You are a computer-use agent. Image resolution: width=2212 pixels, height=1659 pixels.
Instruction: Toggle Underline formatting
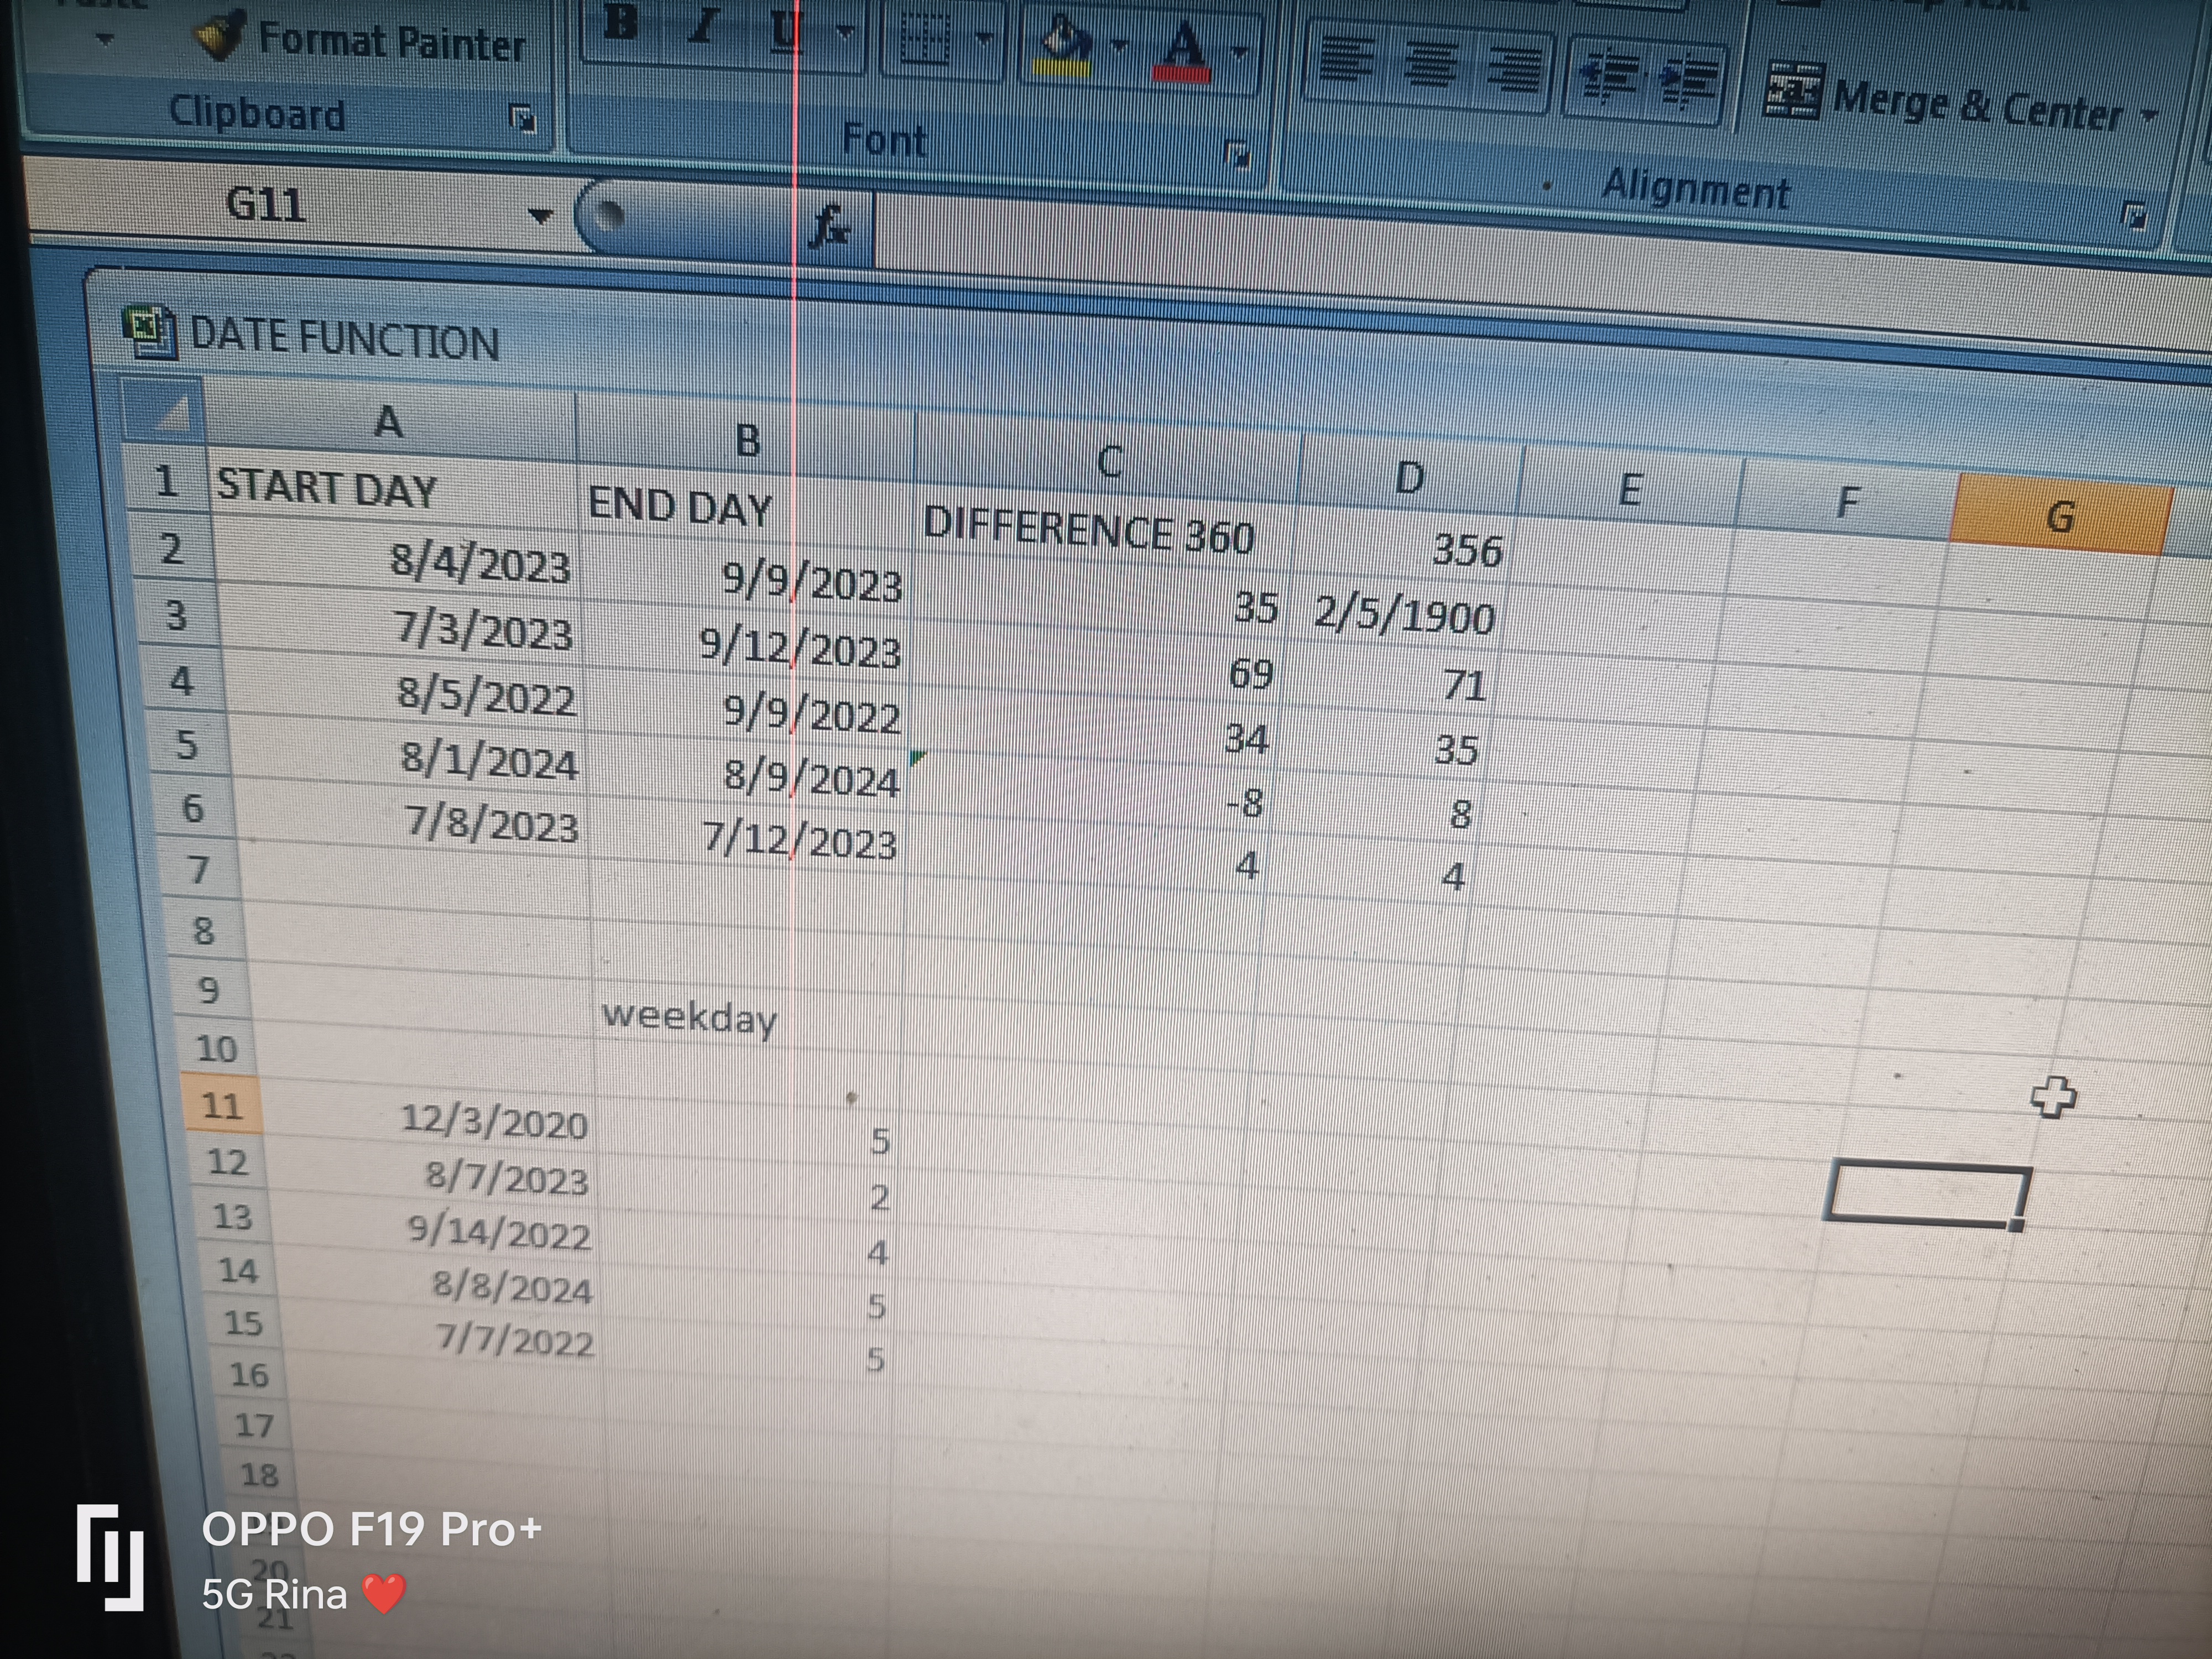coord(785,30)
